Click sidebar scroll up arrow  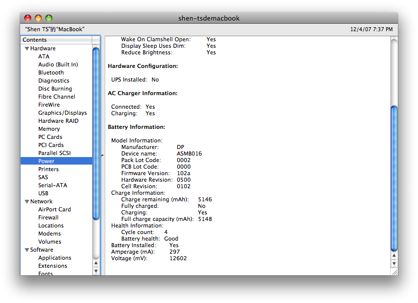pos(96,263)
